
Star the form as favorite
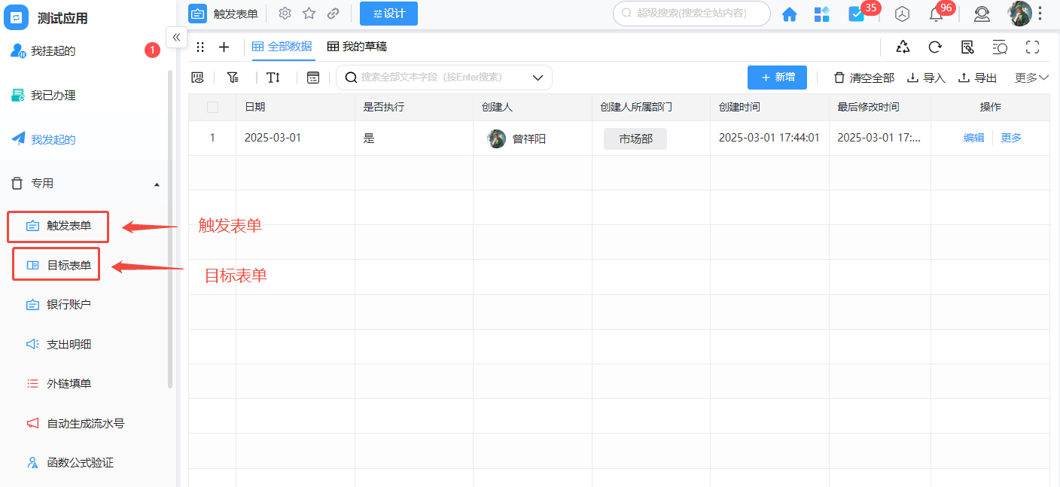click(309, 14)
